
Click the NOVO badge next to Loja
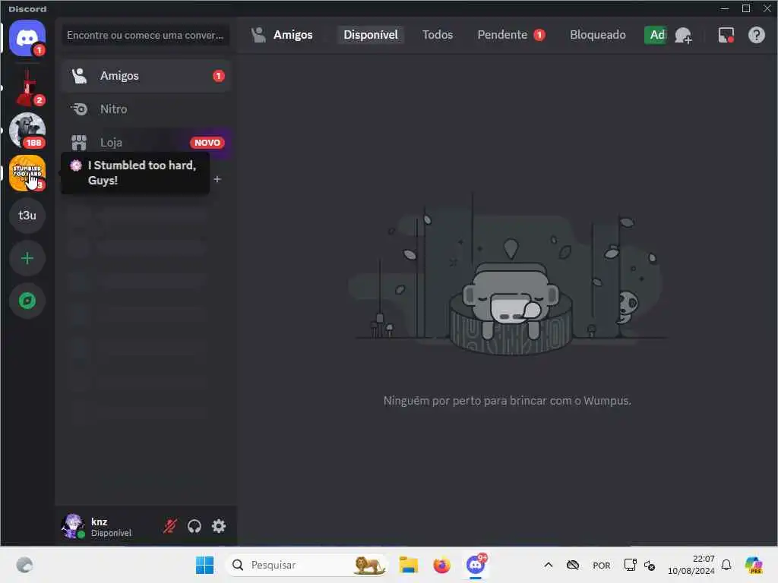pos(207,143)
